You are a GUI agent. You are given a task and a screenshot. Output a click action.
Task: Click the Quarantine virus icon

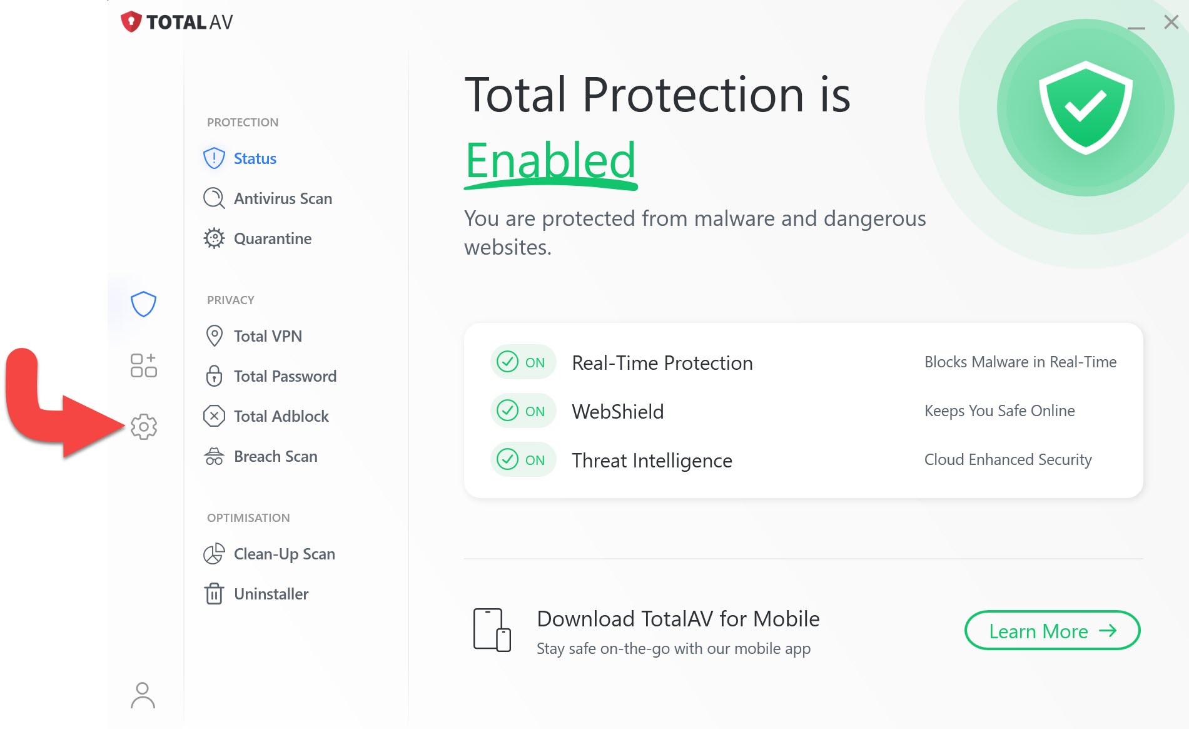pos(214,238)
